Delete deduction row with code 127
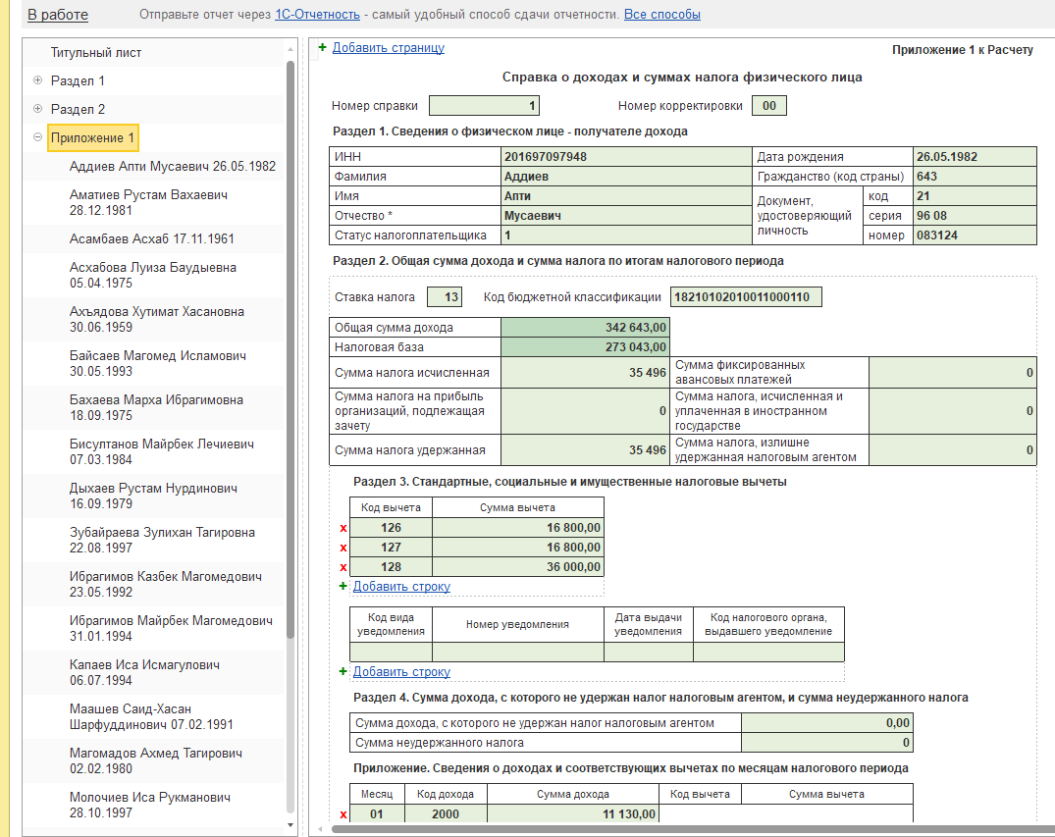The width and height of the screenshot is (1055, 837). click(343, 548)
